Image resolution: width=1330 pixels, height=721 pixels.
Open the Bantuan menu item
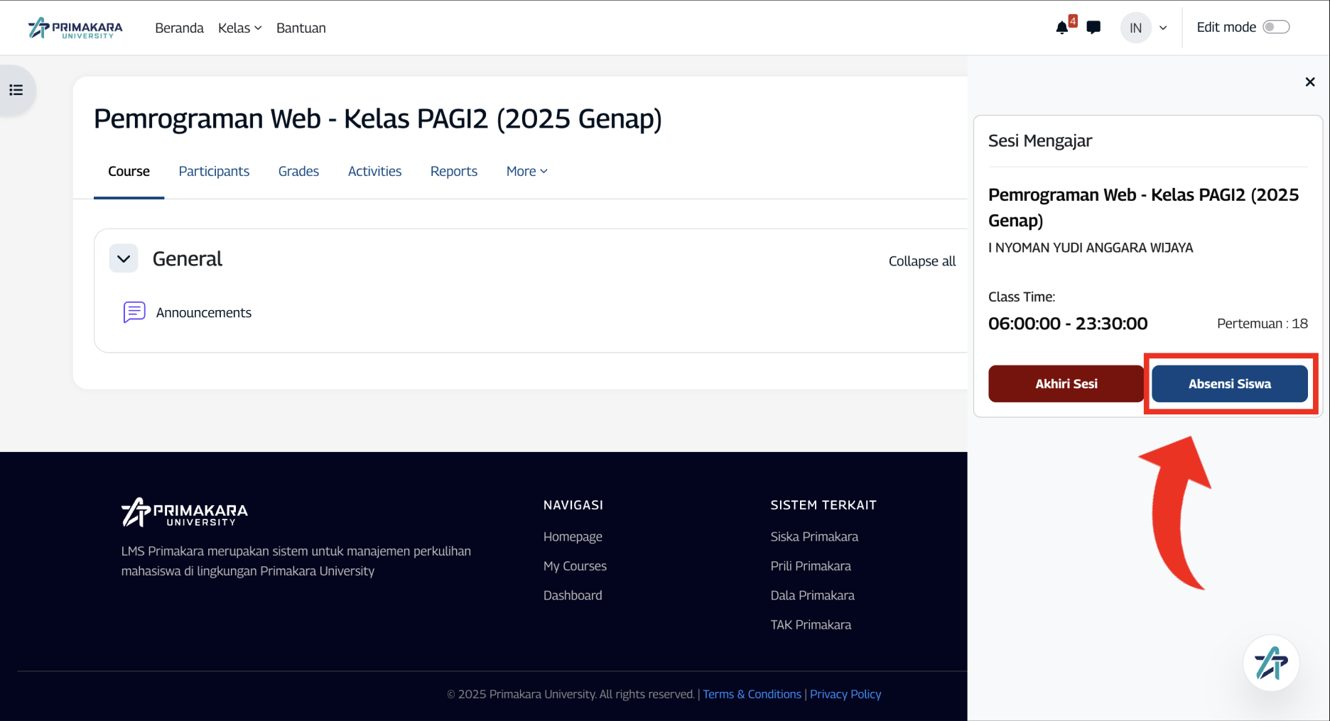pos(301,28)
